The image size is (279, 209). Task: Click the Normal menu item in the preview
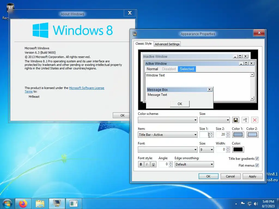pos(152,69)
